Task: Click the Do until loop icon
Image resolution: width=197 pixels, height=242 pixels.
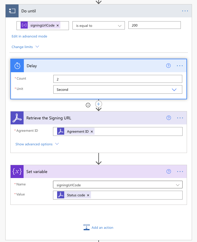Action: (x=12, y=11)
